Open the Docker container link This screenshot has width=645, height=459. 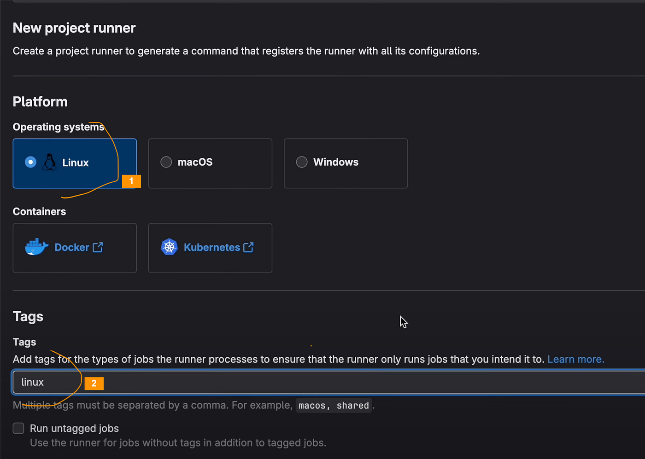pos(72,247)
